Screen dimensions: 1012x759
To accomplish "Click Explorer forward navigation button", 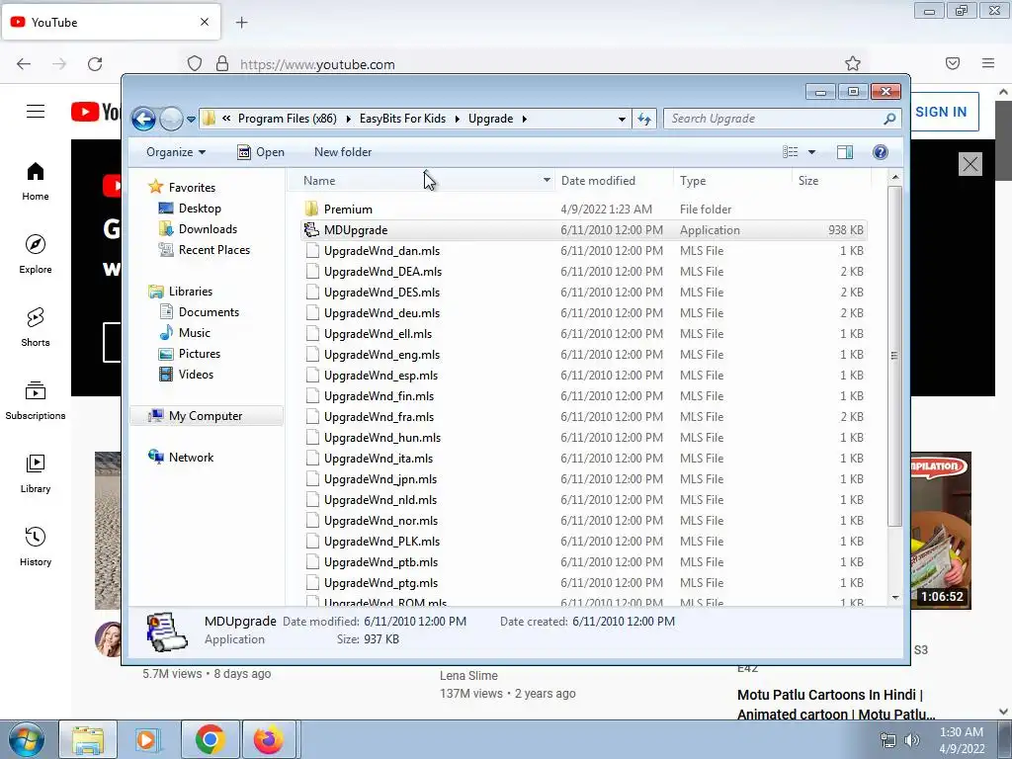I will click(171, 119).
